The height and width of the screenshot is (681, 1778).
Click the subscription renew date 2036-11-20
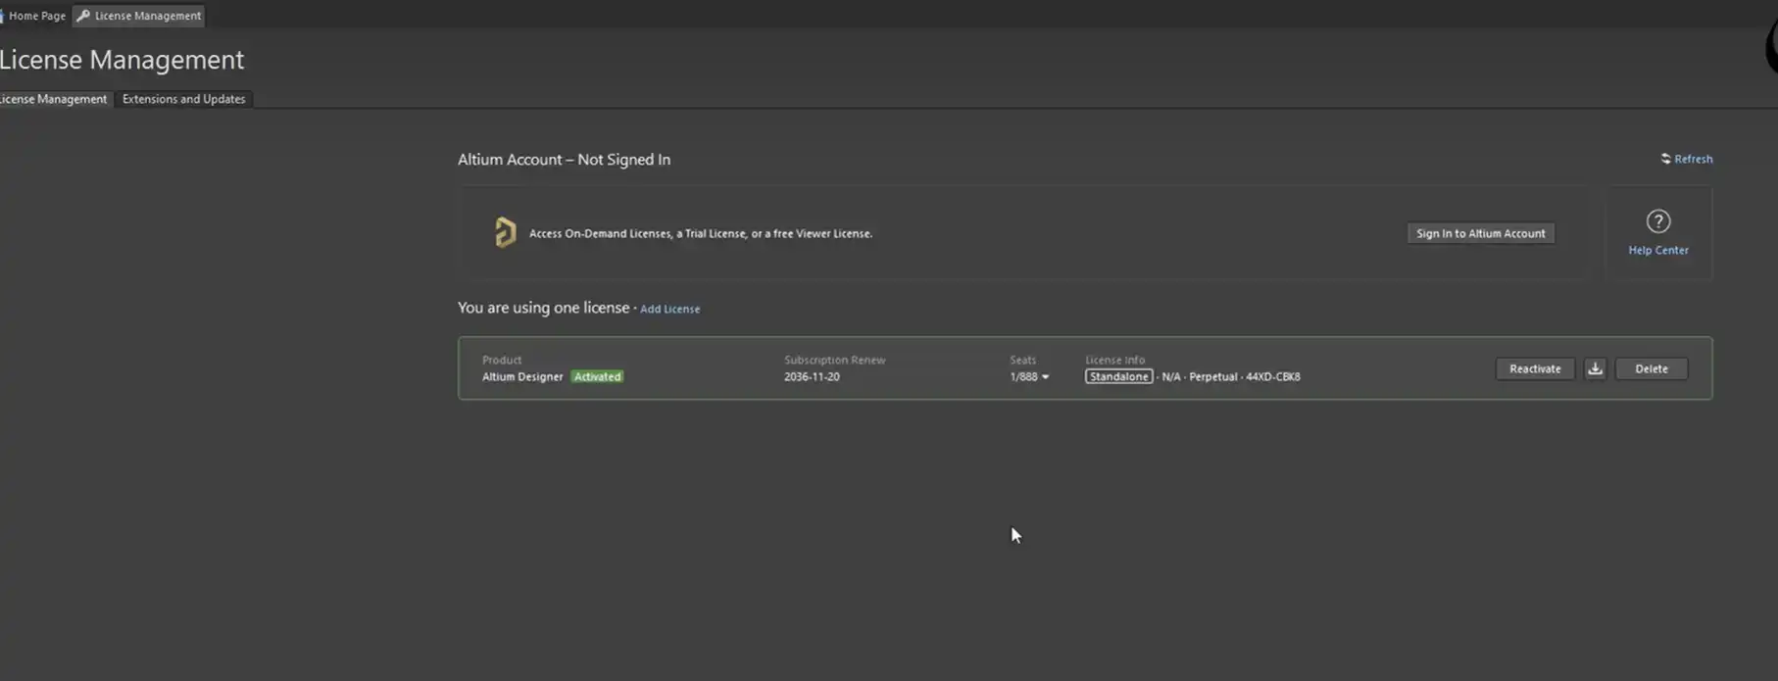pos(812,376)
